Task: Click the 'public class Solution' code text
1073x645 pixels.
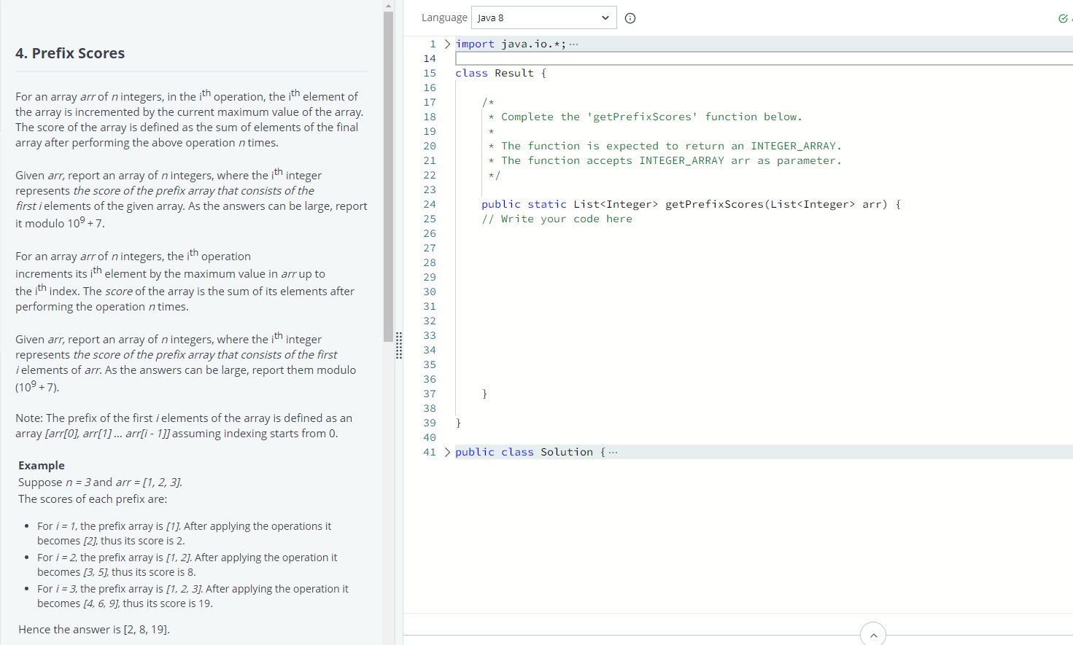Action: click(524, 452)
